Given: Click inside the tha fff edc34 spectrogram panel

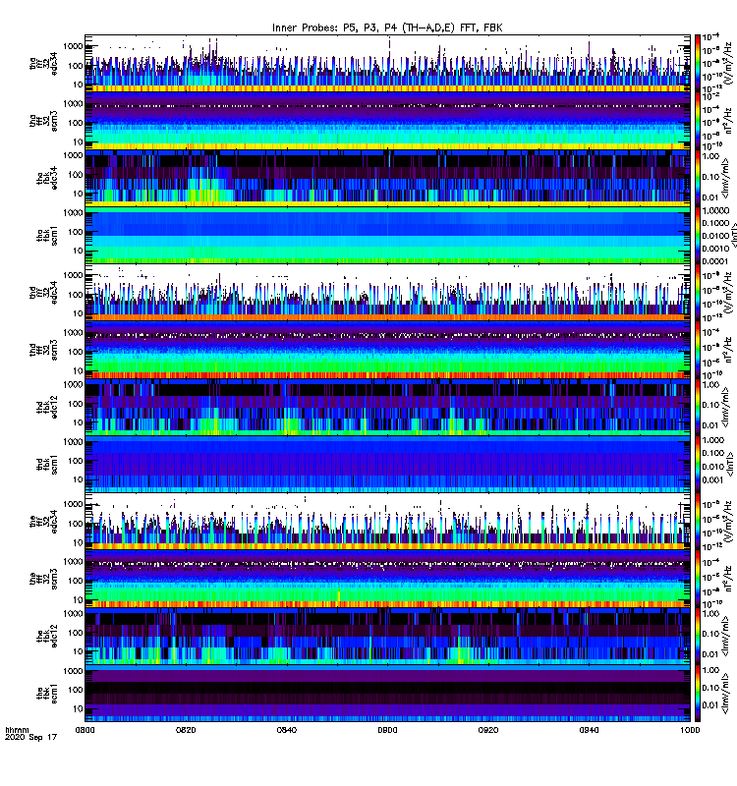Looking at the screenshot, I should (x=387, y=63).
